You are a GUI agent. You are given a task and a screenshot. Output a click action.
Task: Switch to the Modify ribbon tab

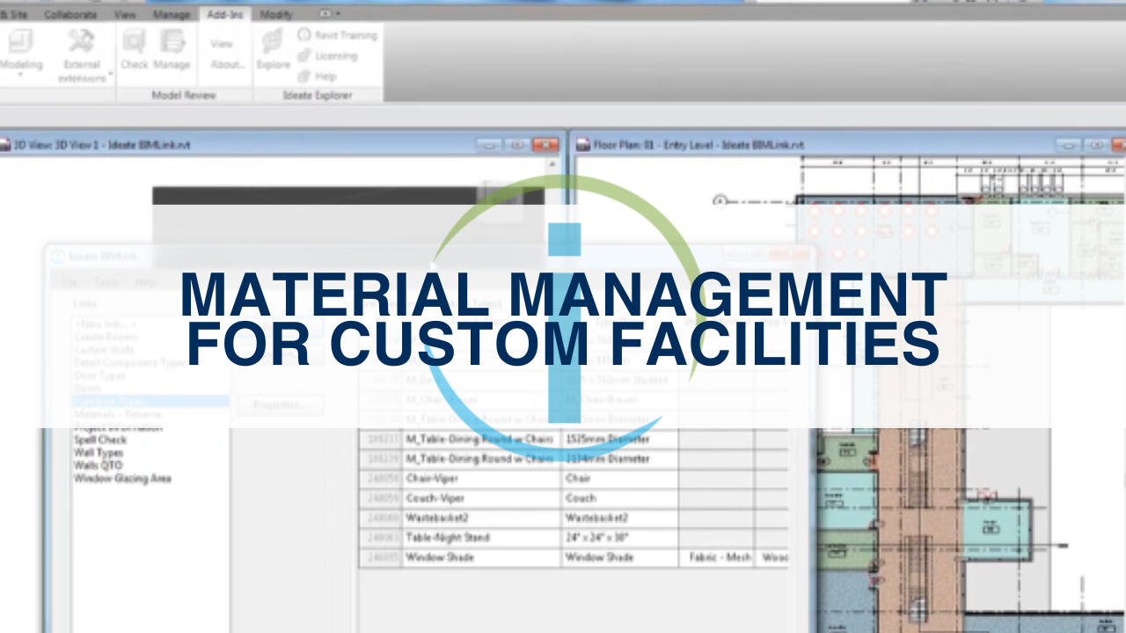(x=277, y=14)
